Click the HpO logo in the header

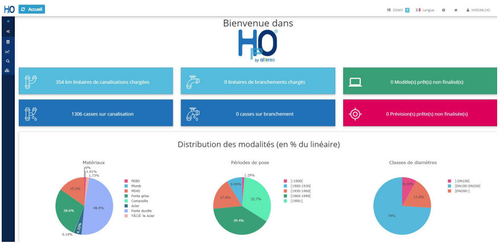pyautogui.click(x=9, y=9)
